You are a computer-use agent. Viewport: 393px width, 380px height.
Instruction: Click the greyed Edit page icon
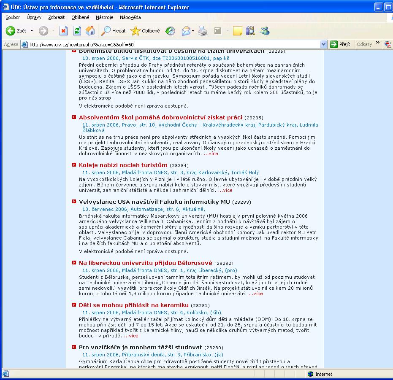click(217, 31)
